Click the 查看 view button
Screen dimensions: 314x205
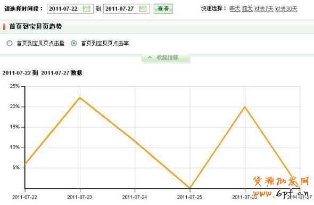tap(163, 9)
